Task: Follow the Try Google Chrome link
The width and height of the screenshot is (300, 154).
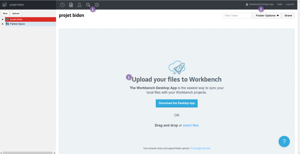Action: (200, 148)
